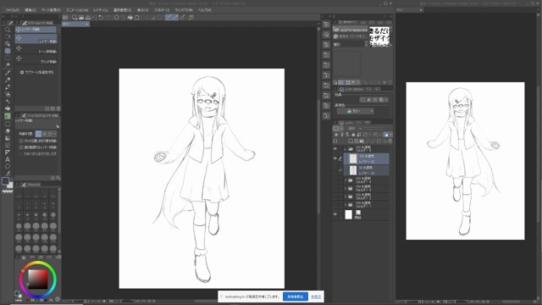This screenshot has width=542, height=305.
Task: Select the トーン柄移動 sub tool
Action: [36, 49]
